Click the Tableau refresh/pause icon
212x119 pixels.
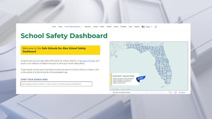pos(160,93)
